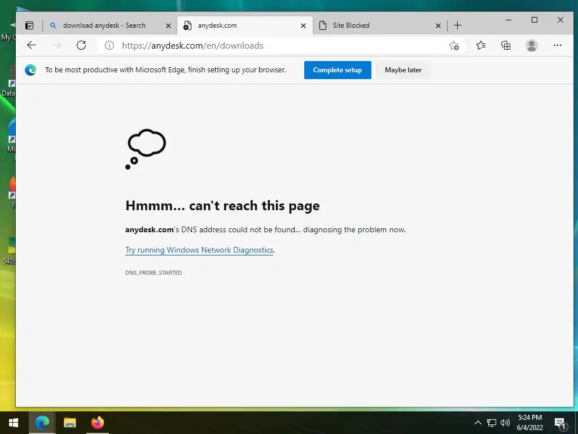Launch Firefox from the taskbar
Viewport: 578px width, 434px height.
[x=98, y=423]
